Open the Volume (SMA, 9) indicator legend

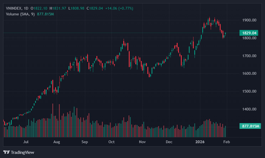pos(20,14)
